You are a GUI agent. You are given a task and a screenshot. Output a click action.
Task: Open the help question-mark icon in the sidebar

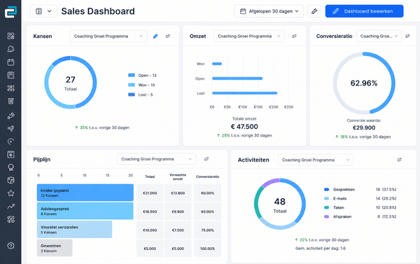10,246
